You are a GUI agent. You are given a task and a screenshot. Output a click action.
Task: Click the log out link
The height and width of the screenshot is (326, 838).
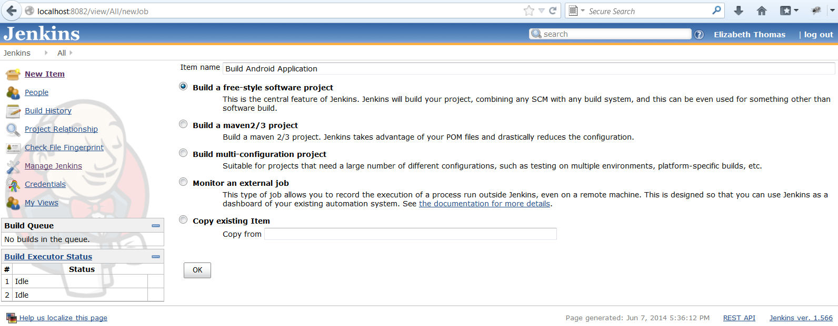[819, 35]
